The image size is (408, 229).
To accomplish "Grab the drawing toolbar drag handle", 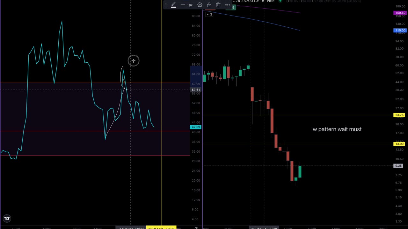I will 166,5.
